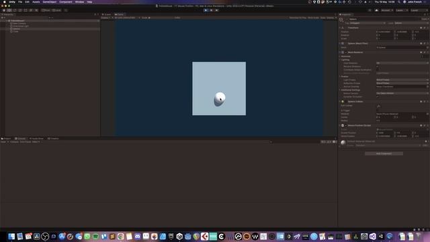Image resolution: width=430 pixels, height=242 pixels.
Task: Toggle the Mesh Renderer enabled checkbox
Action: pyautogui.click(x=346, y=52)
